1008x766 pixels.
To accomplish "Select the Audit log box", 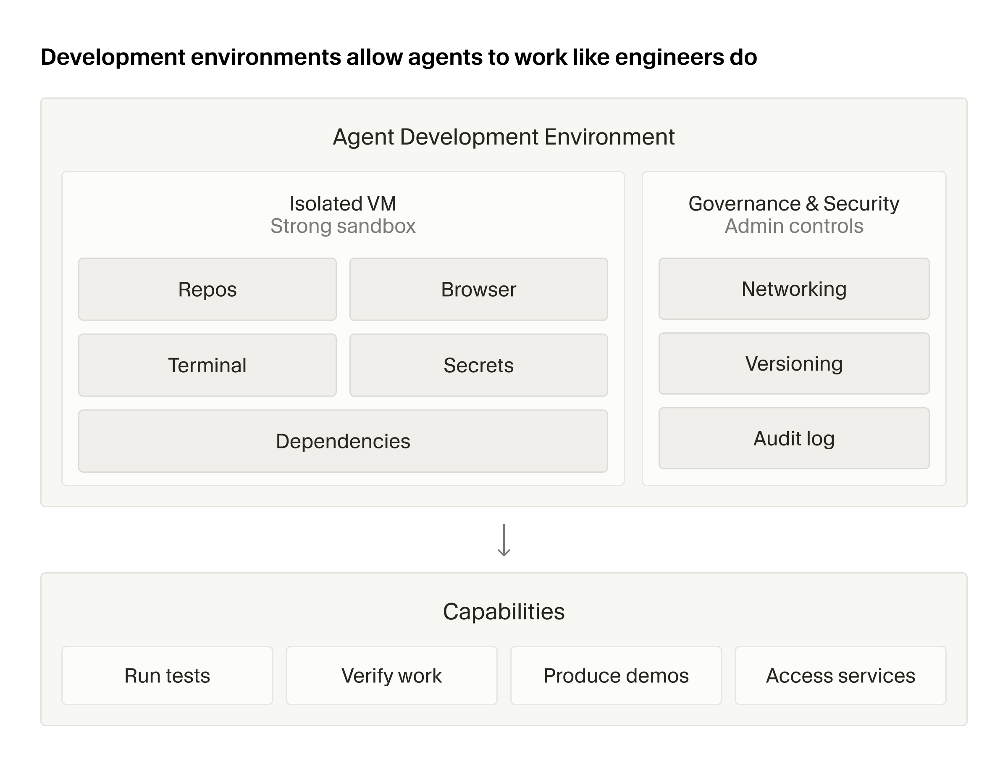I will (x=794, y=438).
